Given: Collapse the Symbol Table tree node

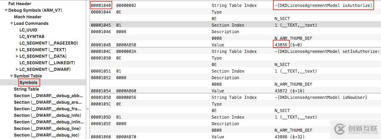Looking at the screenshot, I should pos(11,76).
